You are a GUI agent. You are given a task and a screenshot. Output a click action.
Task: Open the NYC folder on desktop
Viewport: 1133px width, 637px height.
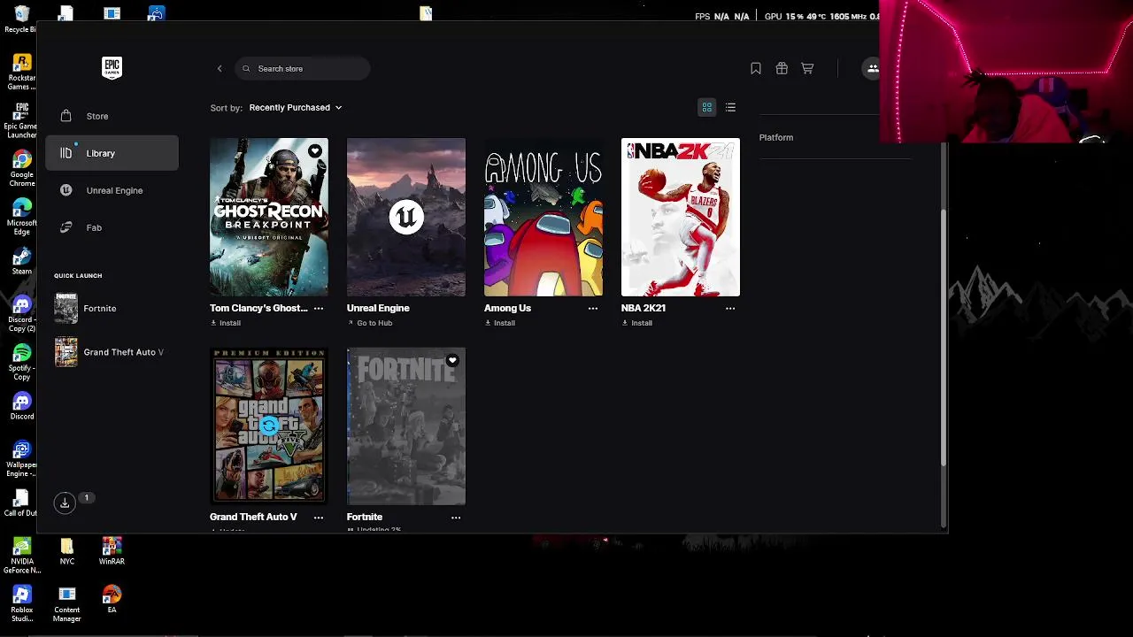(x=67, y=551)
